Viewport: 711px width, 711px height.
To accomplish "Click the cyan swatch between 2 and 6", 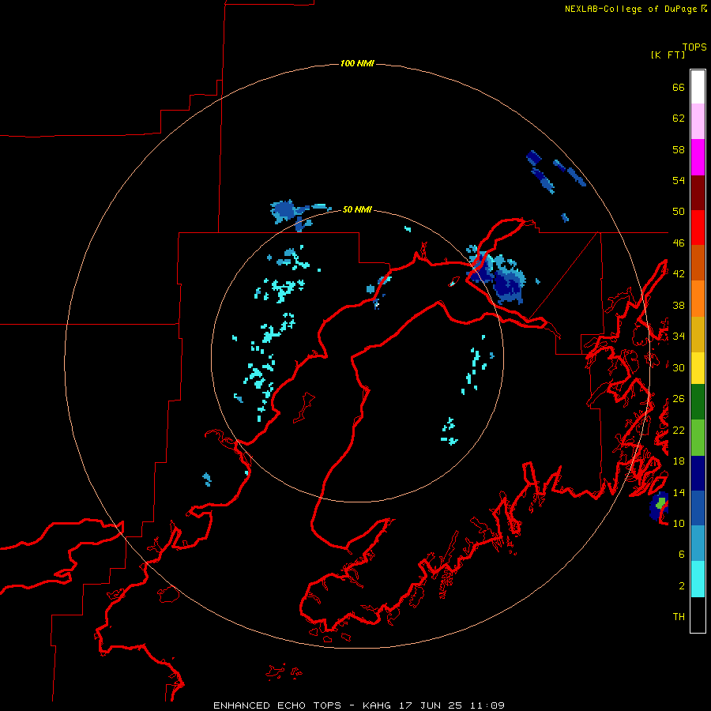I will (698, 579).
